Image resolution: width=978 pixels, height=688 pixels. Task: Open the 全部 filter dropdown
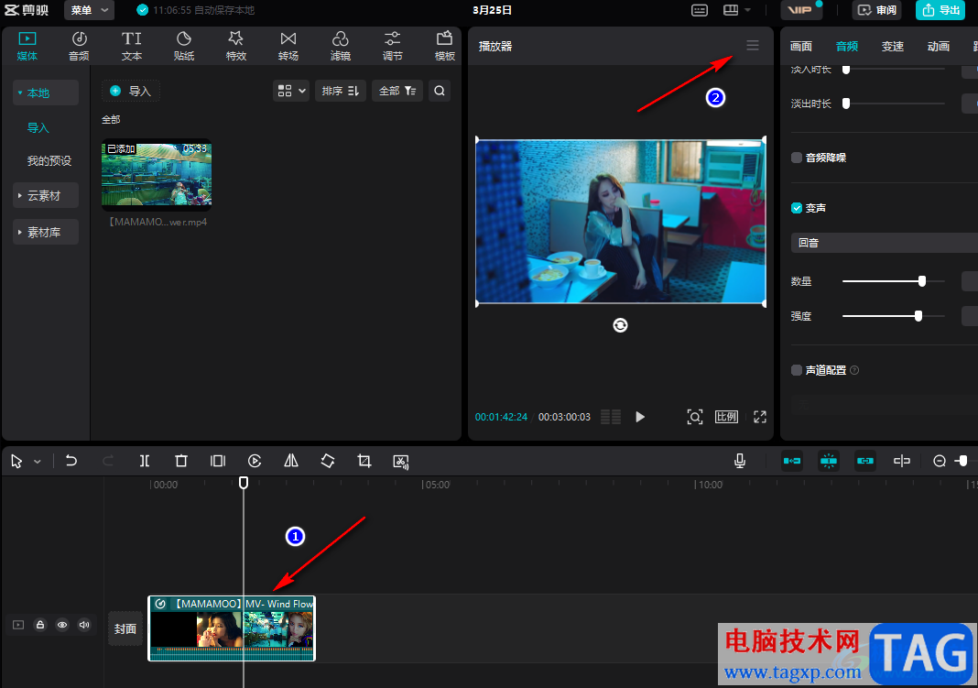(397, 91)
